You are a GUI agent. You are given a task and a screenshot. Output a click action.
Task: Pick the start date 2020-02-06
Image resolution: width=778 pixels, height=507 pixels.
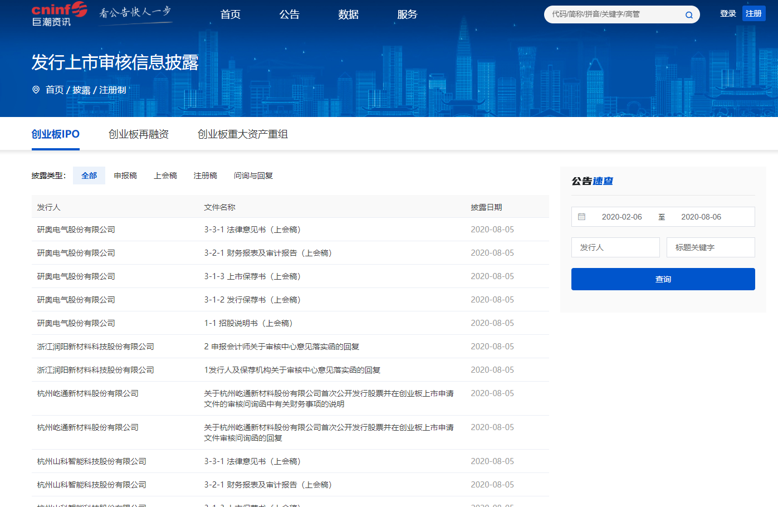click(x=622, y=217)
